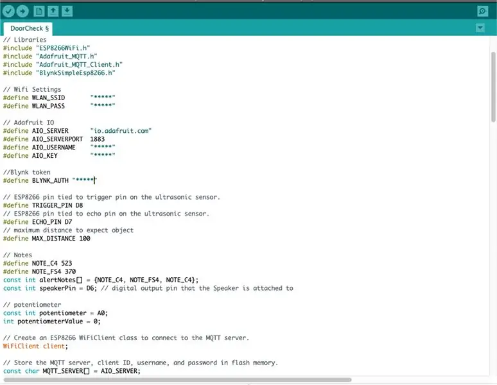Click the Upload arrow button
The height and width of the screenshot is (385, 497).
pos(22,12)
